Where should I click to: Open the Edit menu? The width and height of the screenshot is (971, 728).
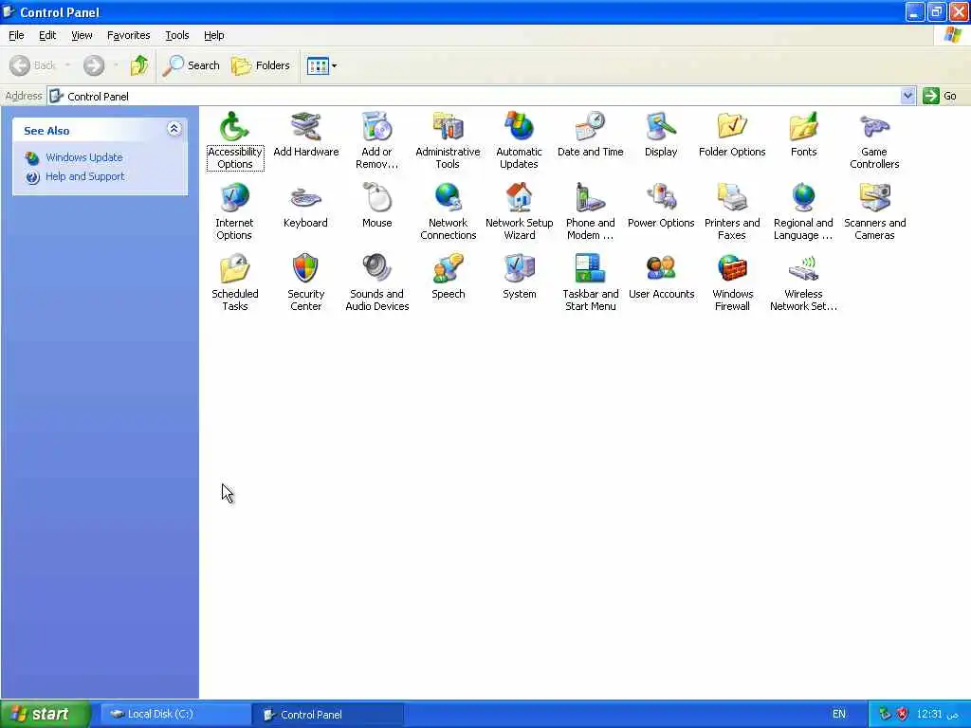[x=47, y=35]
